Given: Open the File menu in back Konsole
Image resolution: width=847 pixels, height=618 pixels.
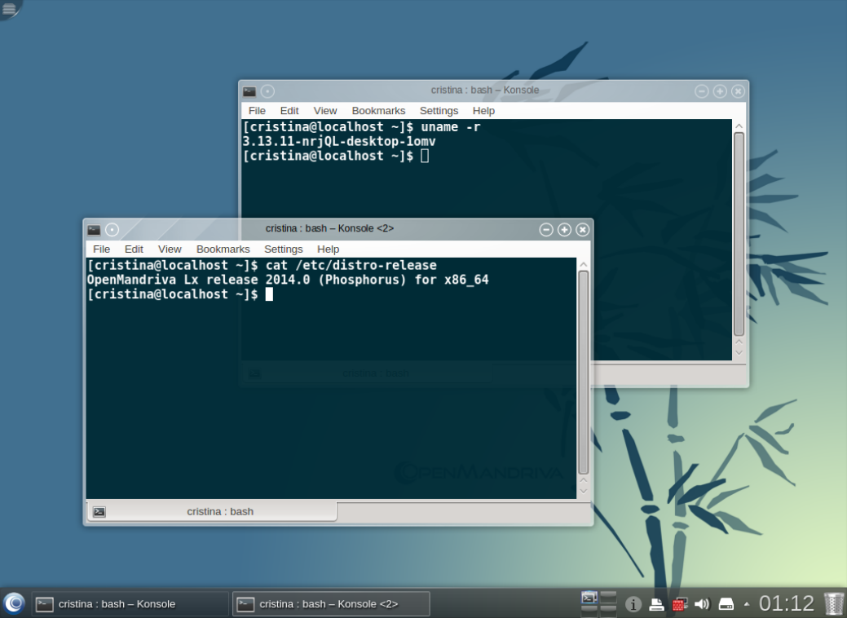Looking at the screenshot, I should click(257, 111).
